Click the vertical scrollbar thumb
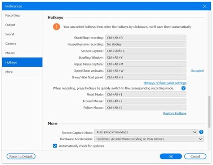This screenshot has height=165, width=213. (209, 112)
